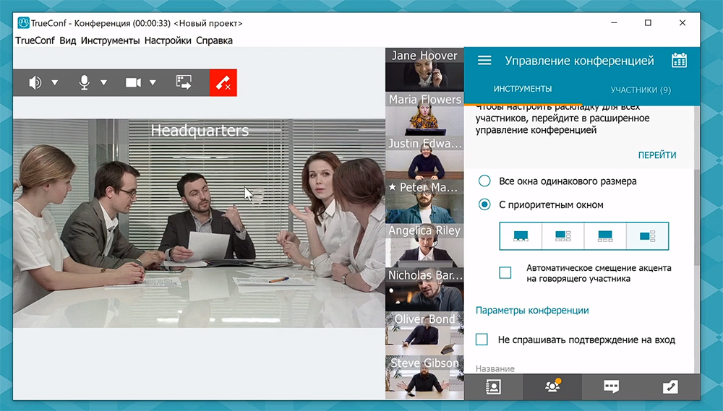This screenshot has width=723, height=411.
Task: Open the Настройки menu
Action: pos(168,40)
